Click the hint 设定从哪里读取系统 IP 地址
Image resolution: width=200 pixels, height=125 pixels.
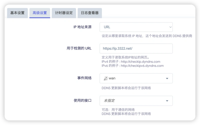tap(147, 36)
